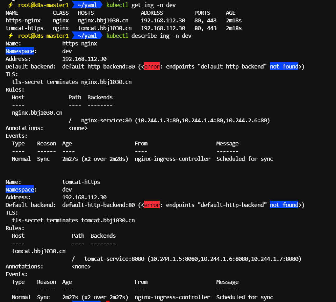
Task: Click address 192.168.112.30 in the https-nginx table row
Action: coord(163,21)
